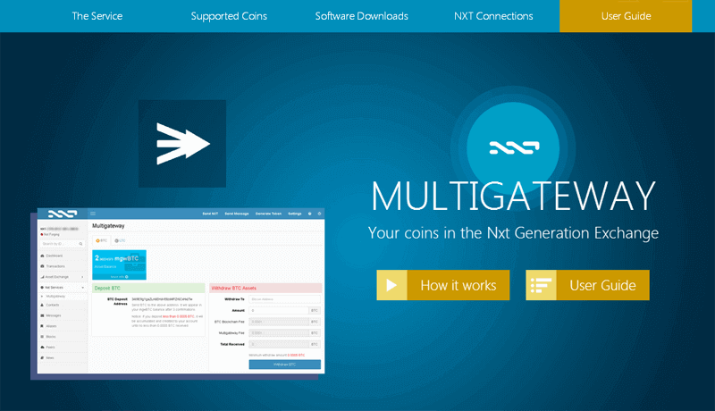
Task: Select the BTC coin tab
Action: pyautogui.click(x=101, y=240)
